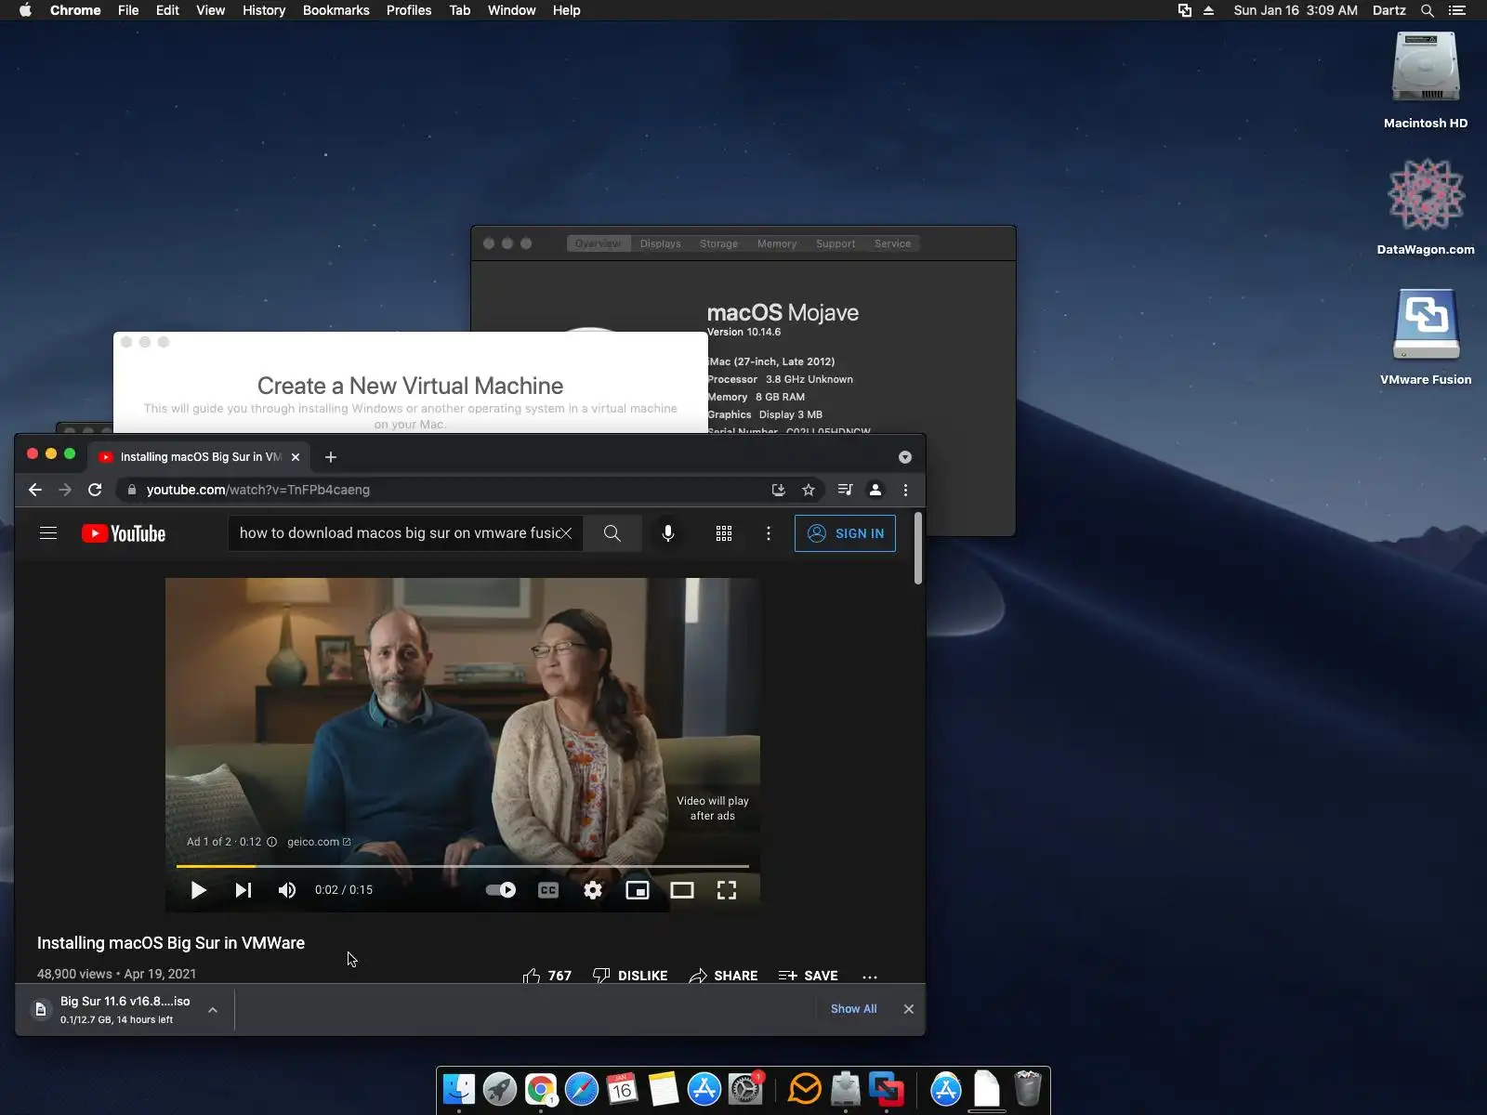Play the video

198,890
